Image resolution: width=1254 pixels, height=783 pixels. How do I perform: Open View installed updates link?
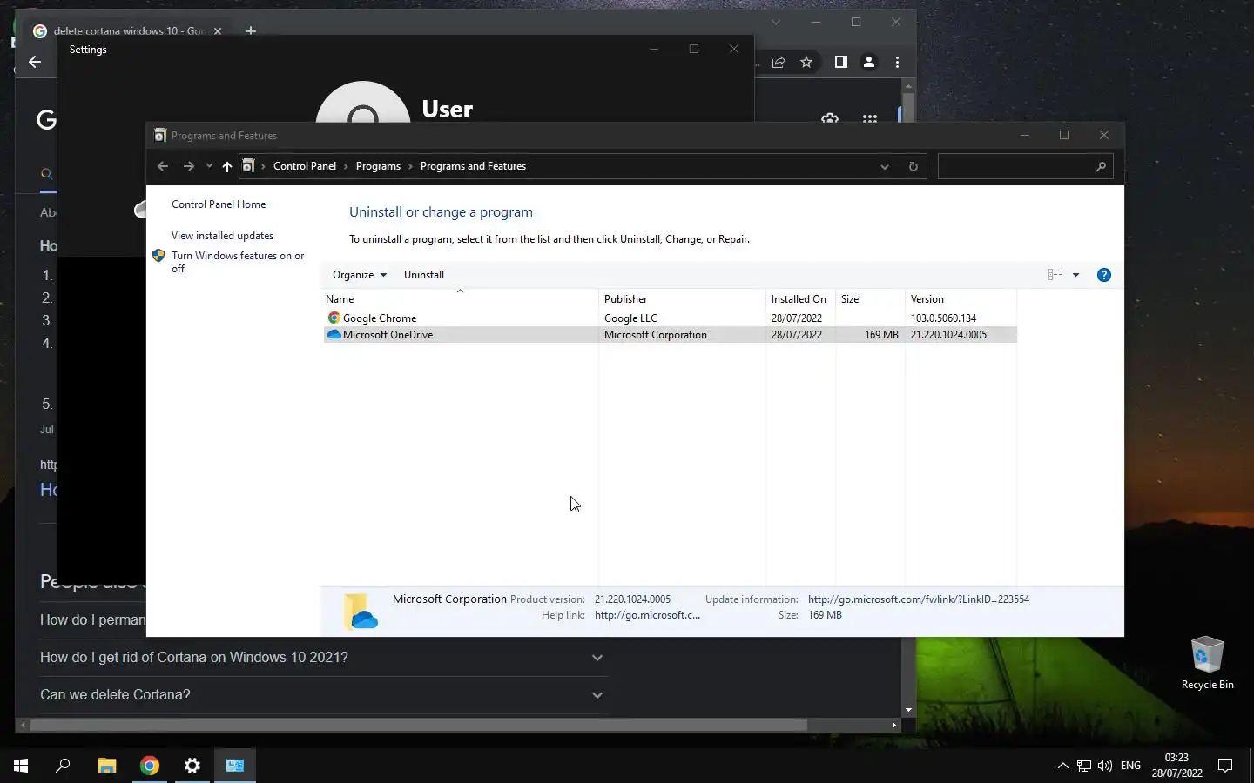pyautogui.click(x=222, y=236)
